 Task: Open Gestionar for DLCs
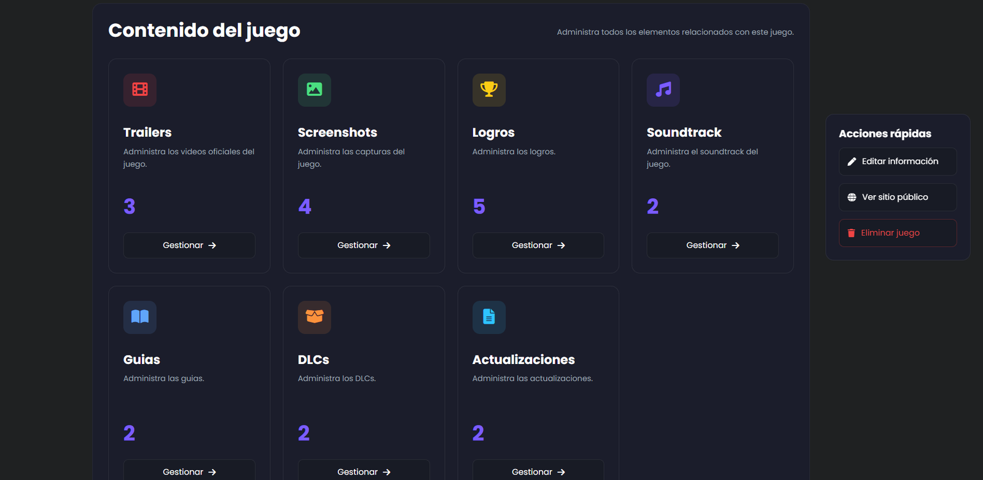[364, 470]
